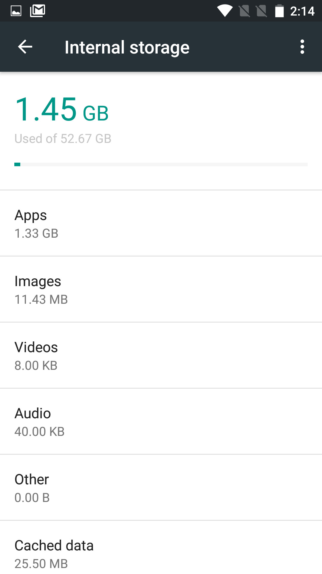Tap the Internal storage title
Image resolution: width=322 pixels, height=574 pixels.
point(127,47)
